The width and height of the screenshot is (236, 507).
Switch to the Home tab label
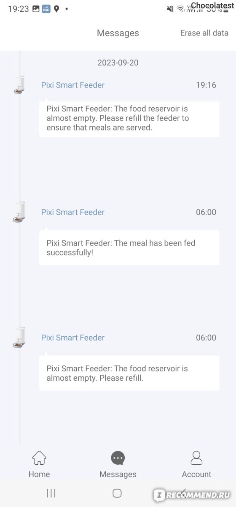(39, 474)
